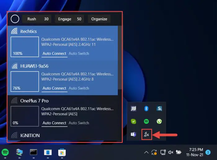Click the itechtics Wi-Fi signal icon
Screen dimensions: 217x160
pos(14,31)
